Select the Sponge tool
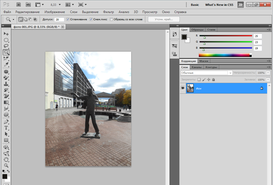The height and width of the screenshot is (185, 273). click(x=6, y=114)
